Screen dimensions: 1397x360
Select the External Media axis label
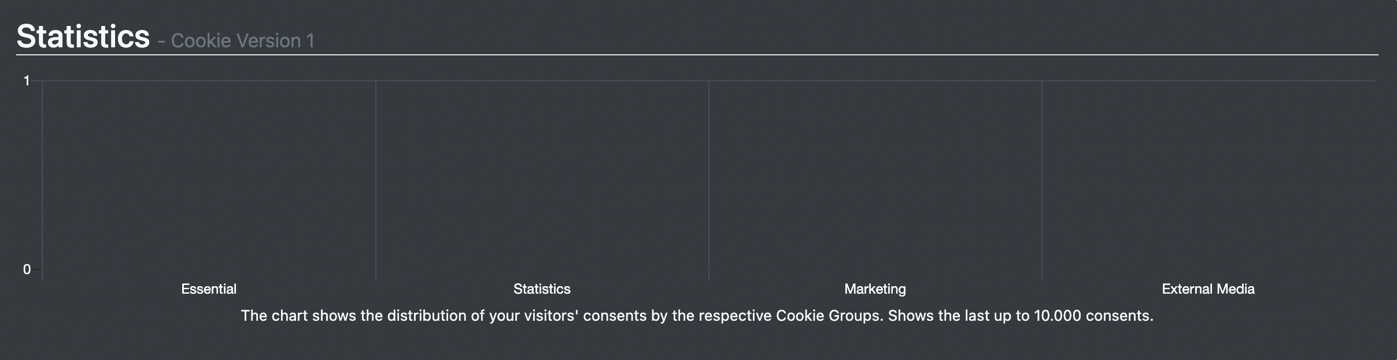(1208, 289)
